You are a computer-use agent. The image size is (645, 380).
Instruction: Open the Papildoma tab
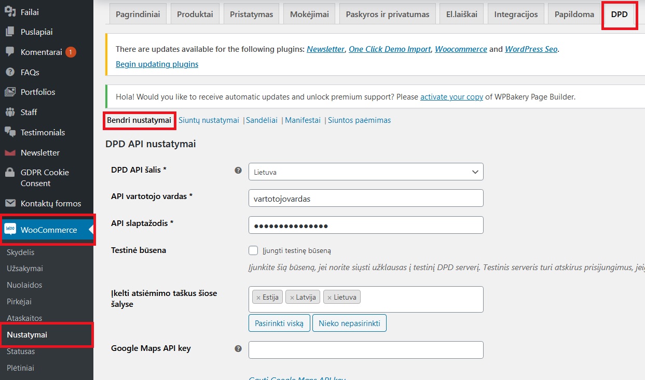pos(574,14)
